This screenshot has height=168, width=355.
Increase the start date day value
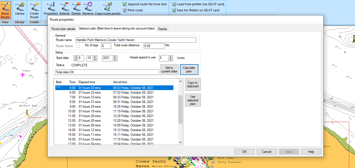click(x=76, y=57)
